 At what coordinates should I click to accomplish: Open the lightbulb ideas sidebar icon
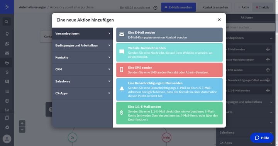[x=7, y=34]
